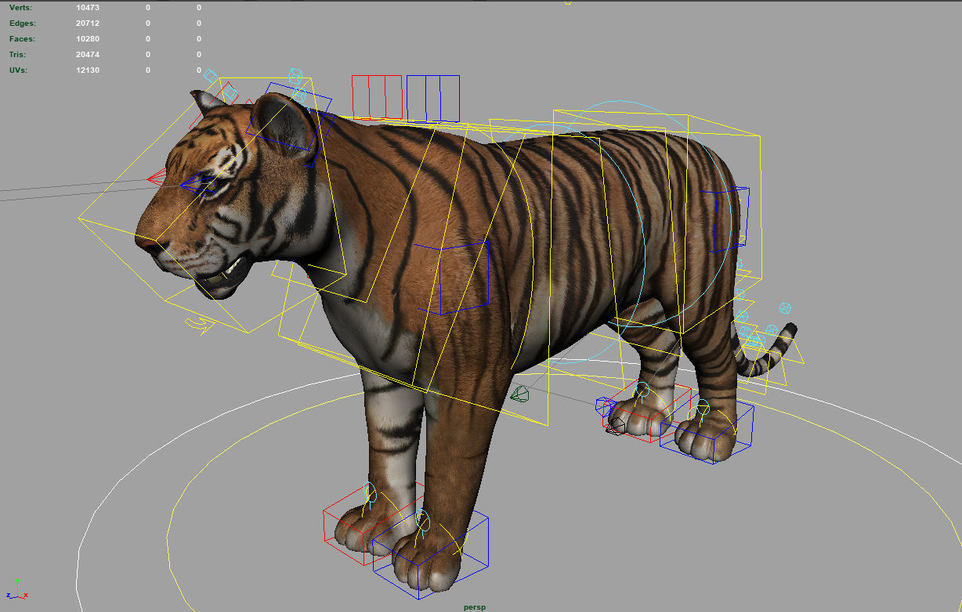962x612 pixels.
Task: Pick the blue box control on the hip
Action: (x=725, y=218)
